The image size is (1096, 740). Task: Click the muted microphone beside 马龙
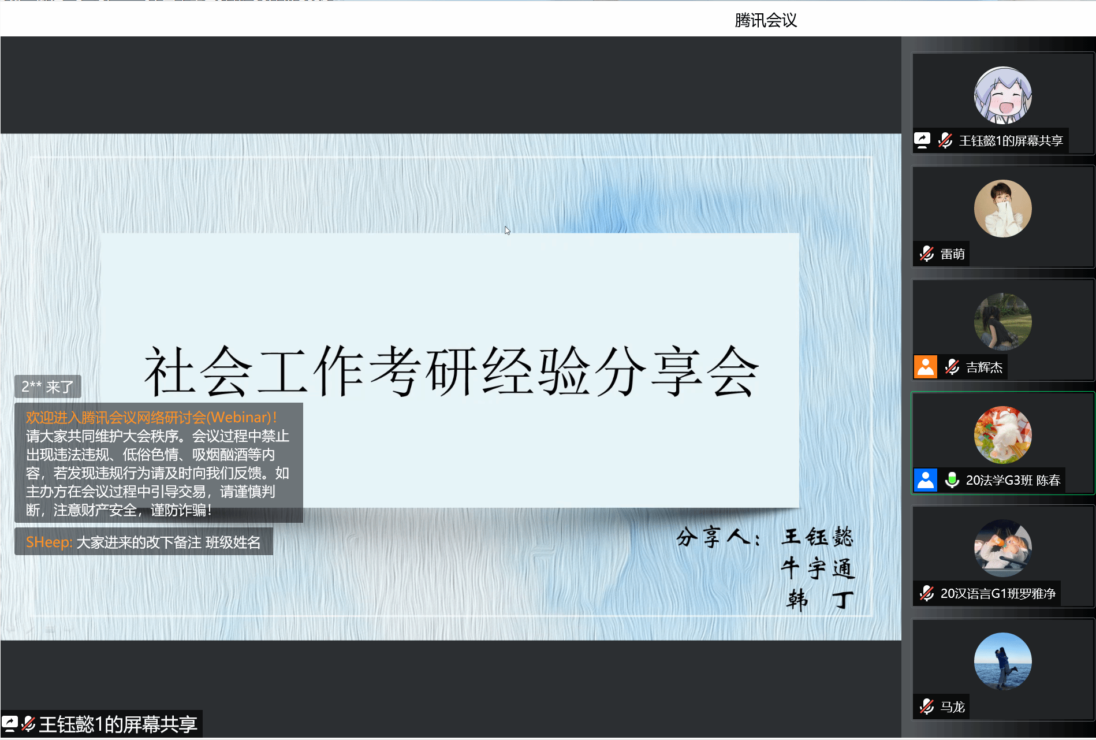click(x=927, y=706)
